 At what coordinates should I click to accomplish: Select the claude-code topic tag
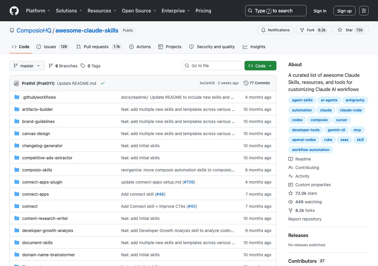pyautogui.click(x=351, y=110)
